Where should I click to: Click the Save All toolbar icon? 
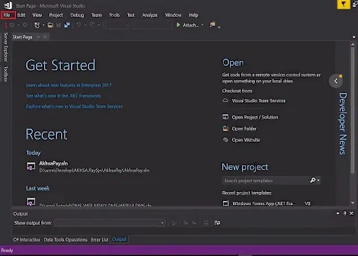tap(67, 25)
